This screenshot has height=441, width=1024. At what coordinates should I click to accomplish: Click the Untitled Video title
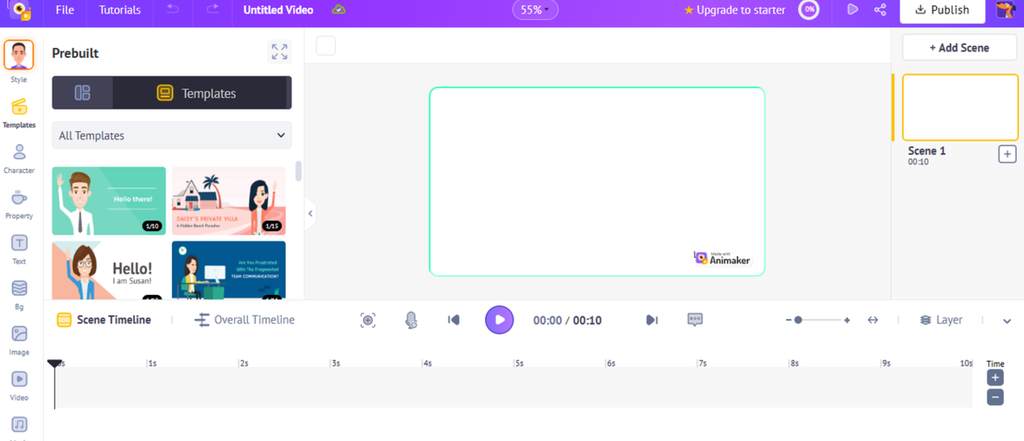pos(278,10)
